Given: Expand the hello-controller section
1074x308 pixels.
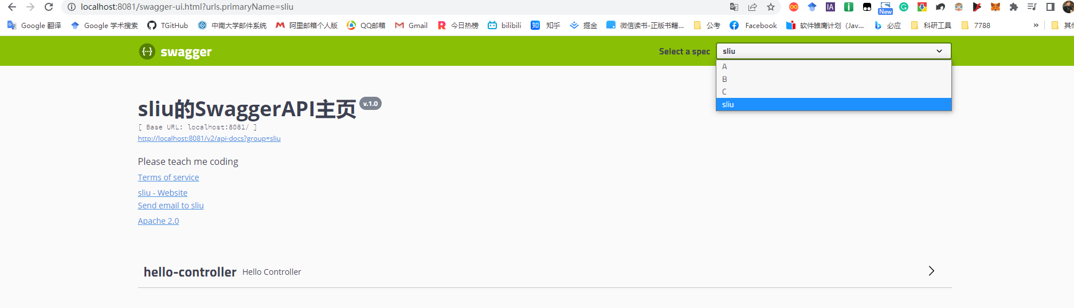Looking at the screenshot, I should pos(544,271).
